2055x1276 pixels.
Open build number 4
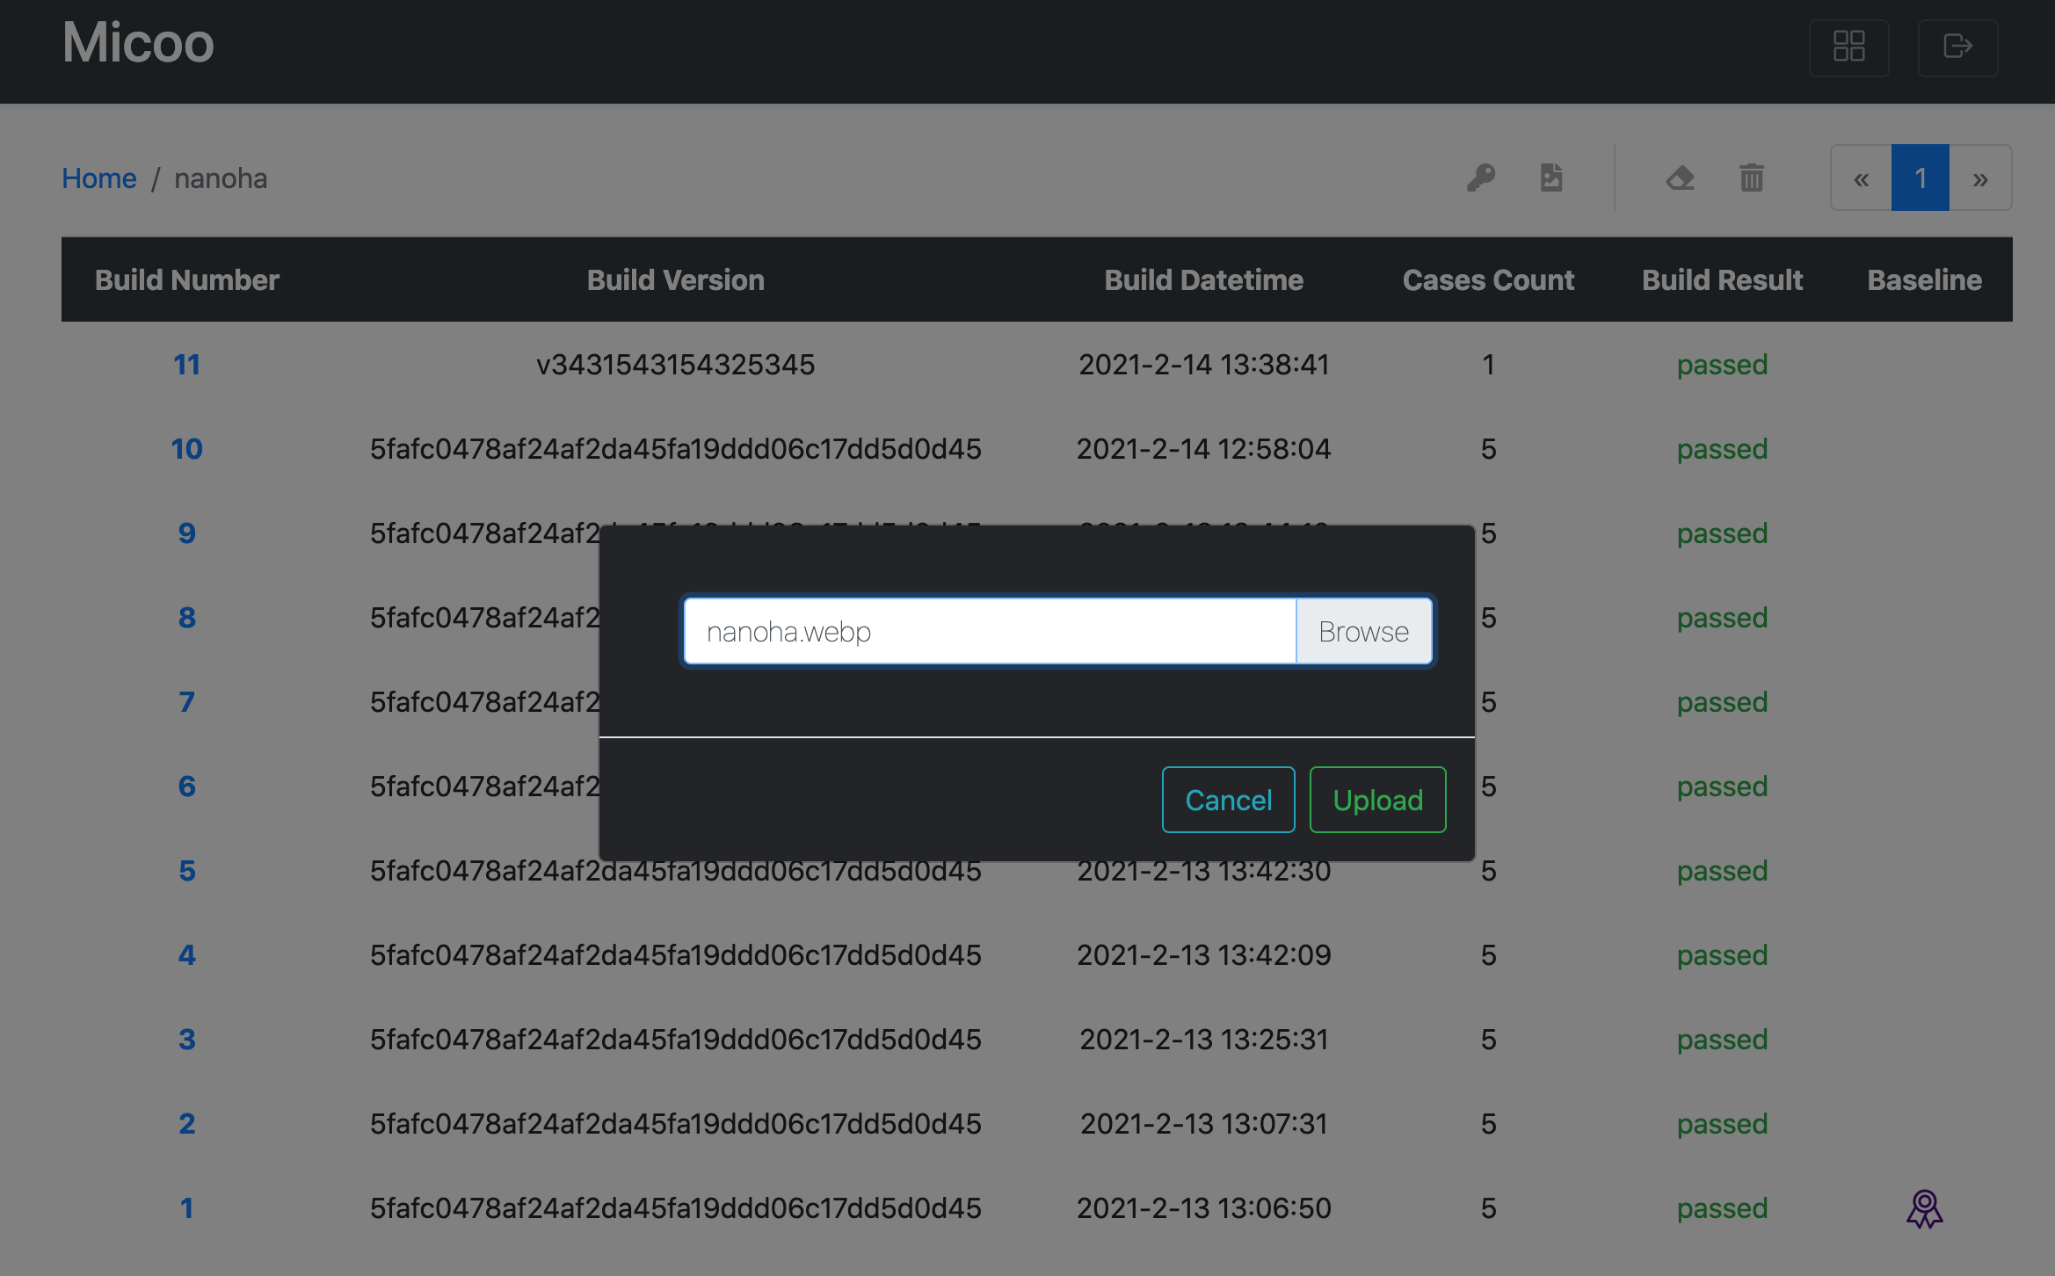(187, 955)
